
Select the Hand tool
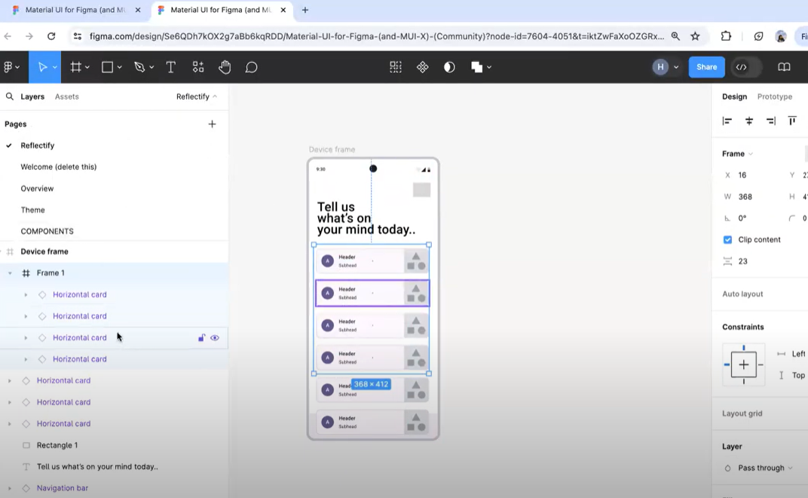point(225,67)
